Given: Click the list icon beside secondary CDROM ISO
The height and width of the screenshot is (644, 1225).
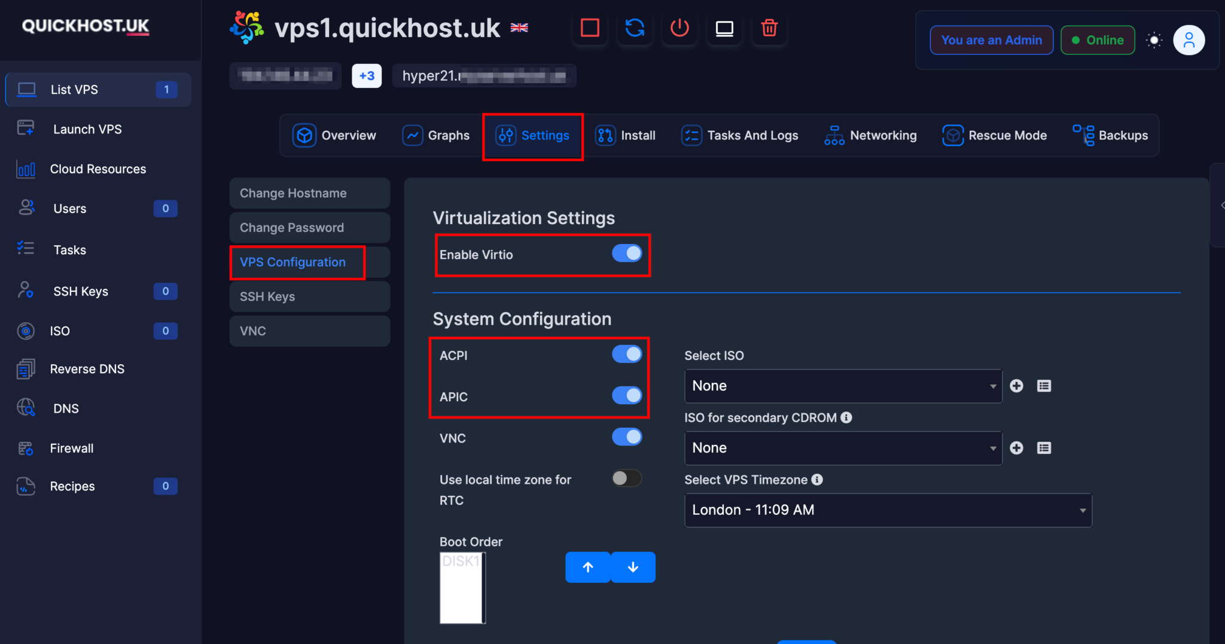Looking at the screenshot, I should 1044,448.
